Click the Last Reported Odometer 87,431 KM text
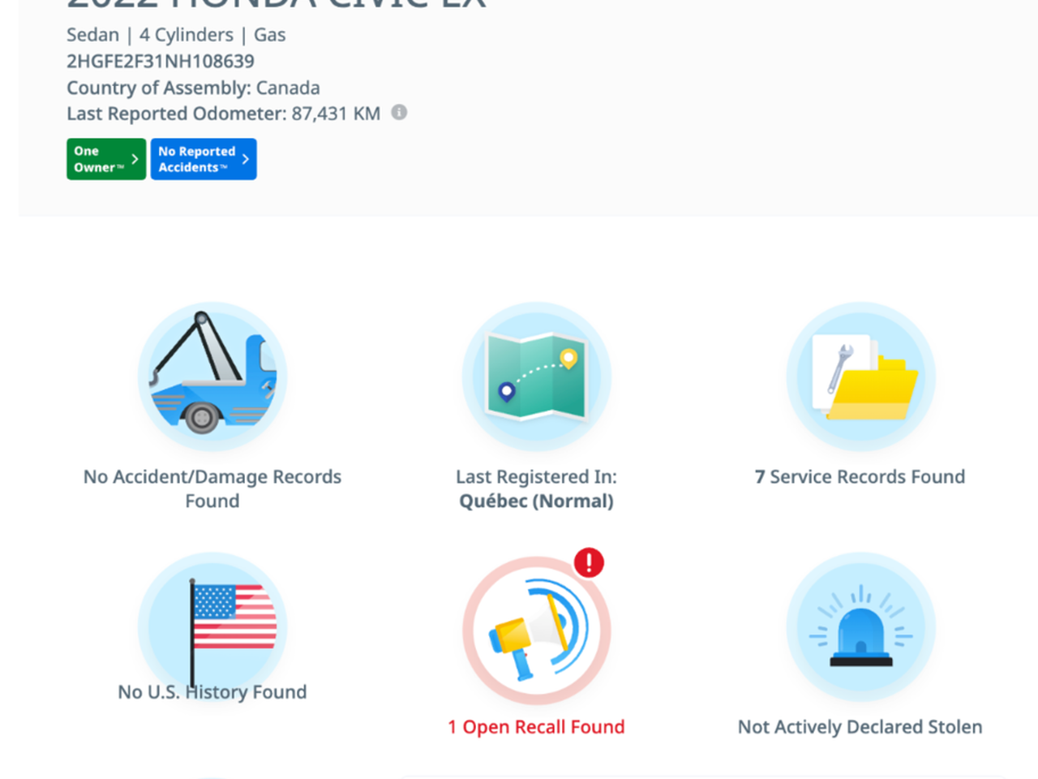The height and width of the screenshot is (779, 1038). click(x=223, y=114)
